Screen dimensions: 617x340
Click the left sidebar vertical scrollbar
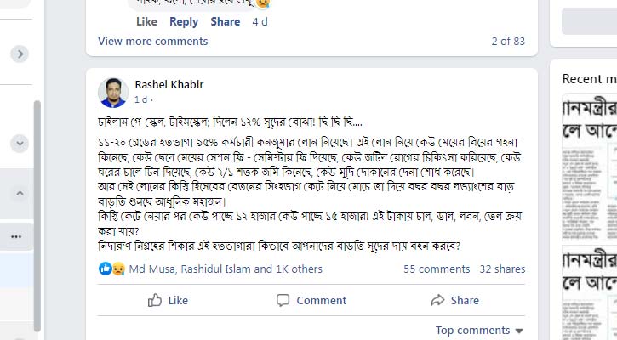pyautogui.click(x=37, y=212)
